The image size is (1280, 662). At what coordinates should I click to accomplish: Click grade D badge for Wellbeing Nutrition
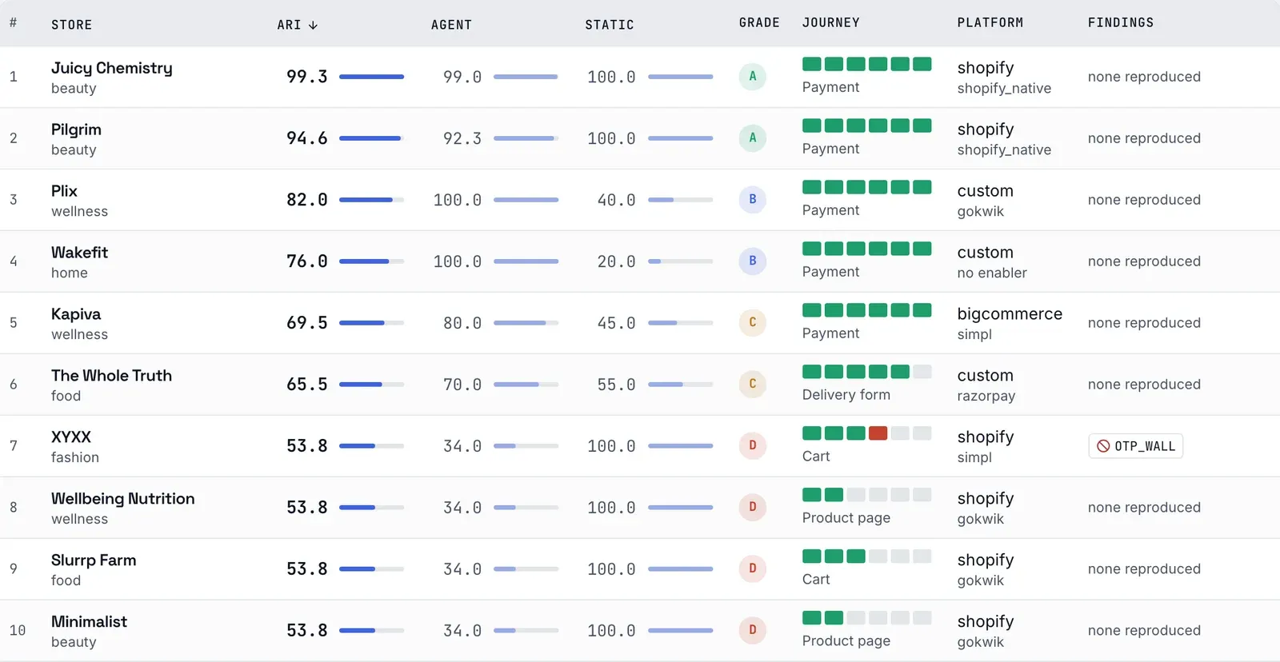pos(752,508)
